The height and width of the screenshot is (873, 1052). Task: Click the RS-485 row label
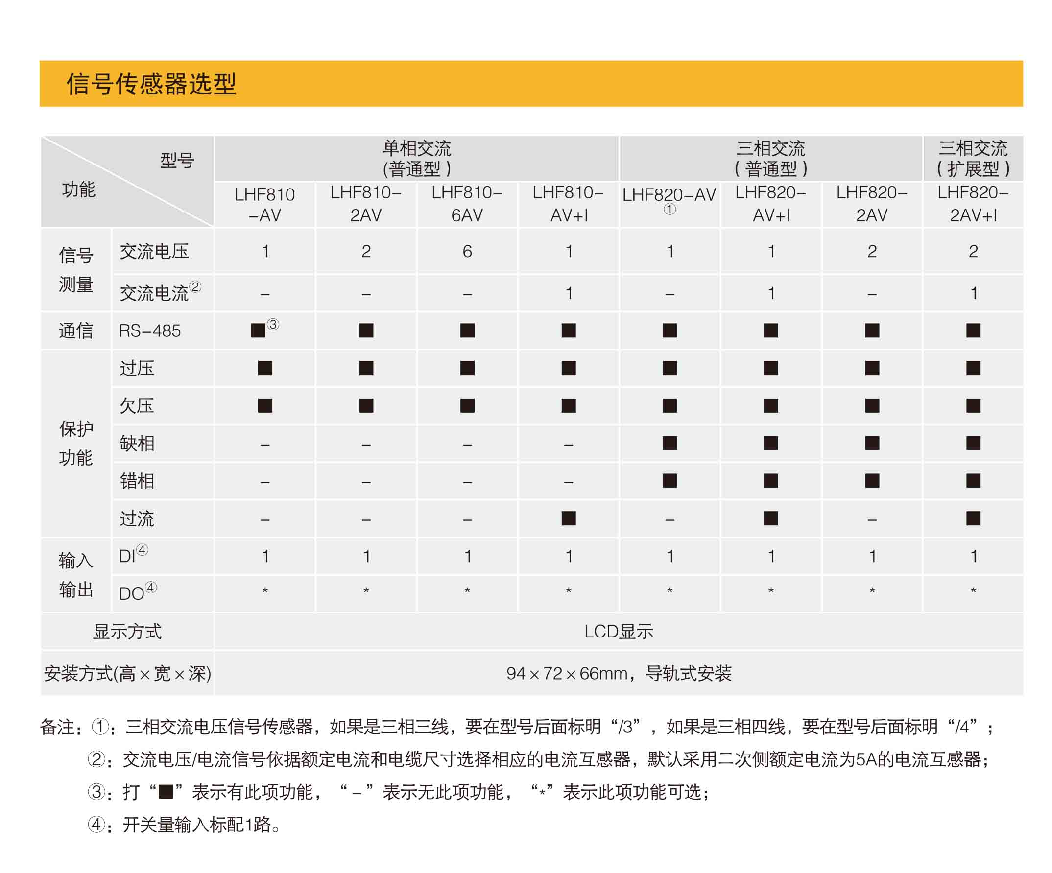click(x=150, y=330)
